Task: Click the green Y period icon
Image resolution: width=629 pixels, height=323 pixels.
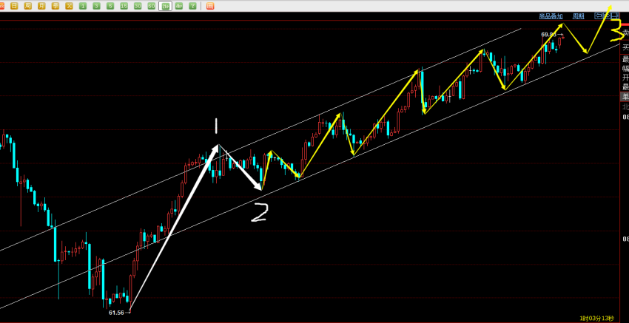Action: 192,5
